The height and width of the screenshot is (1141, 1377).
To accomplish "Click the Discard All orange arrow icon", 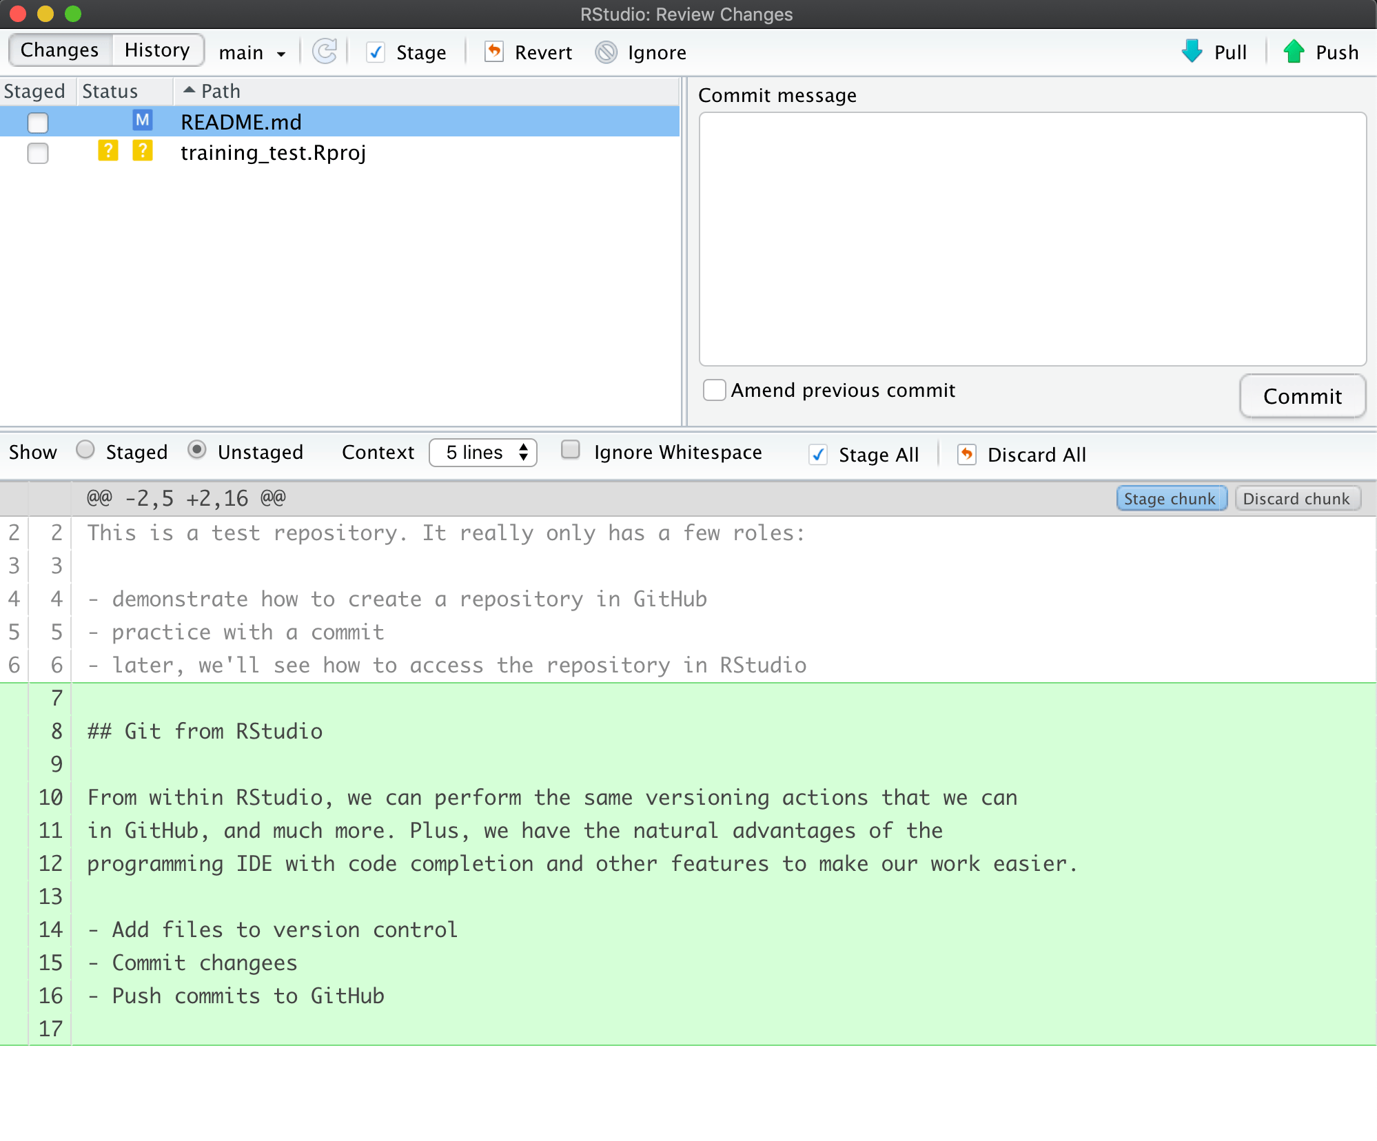I will click(x=967, y=455).
